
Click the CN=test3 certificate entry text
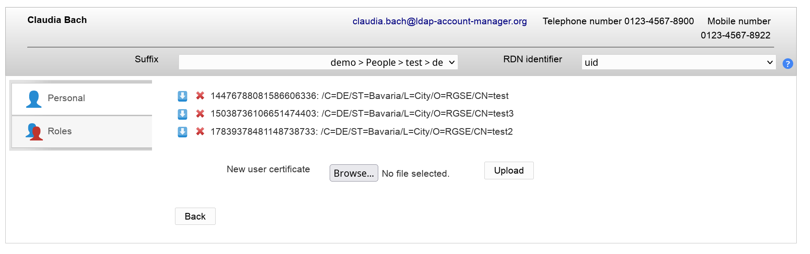click(362, 114)
